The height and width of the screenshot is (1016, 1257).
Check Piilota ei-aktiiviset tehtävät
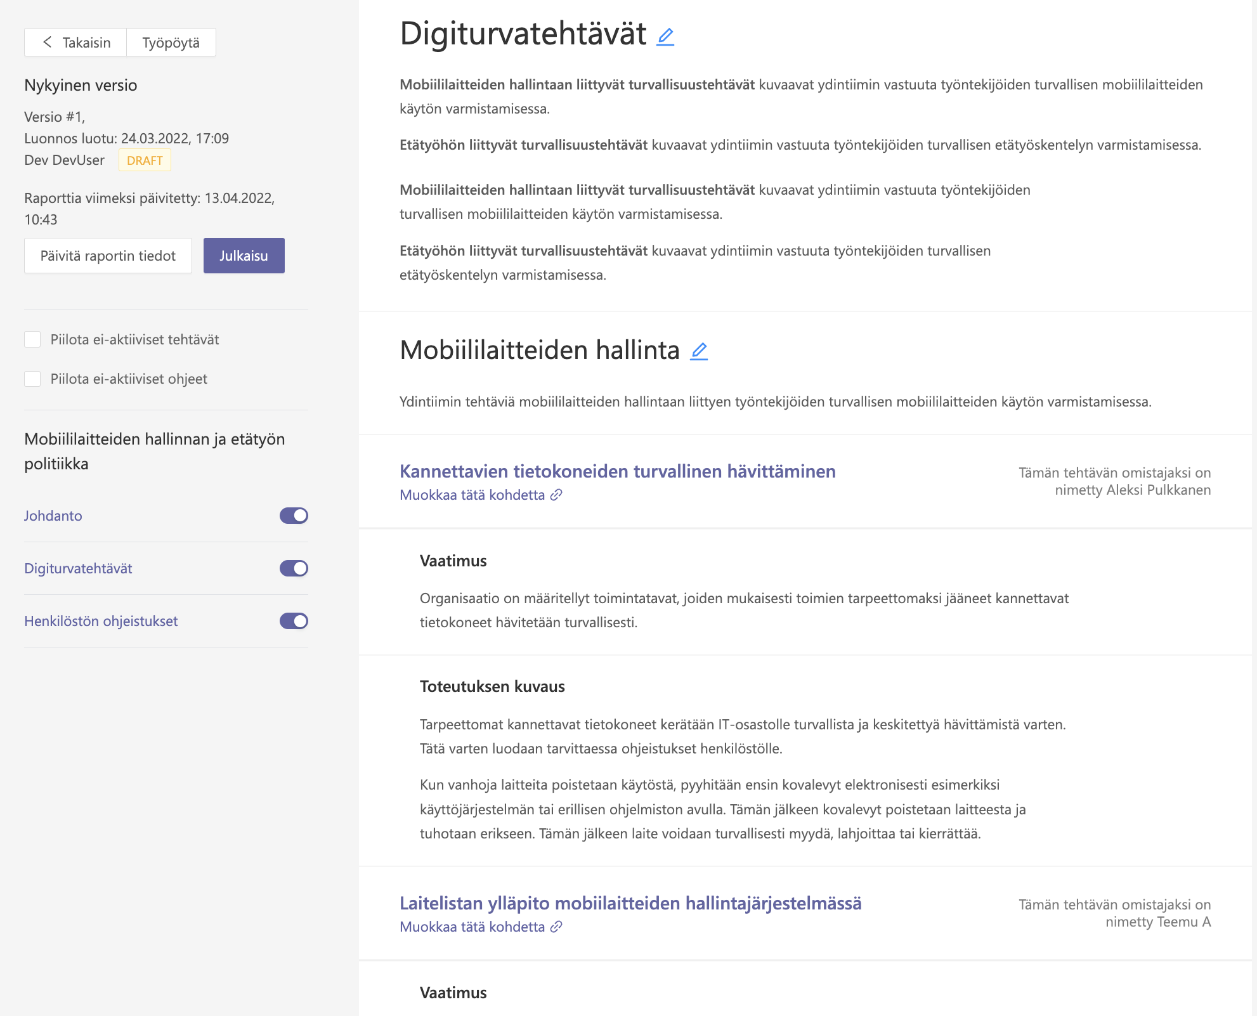(x=32, y=339)
